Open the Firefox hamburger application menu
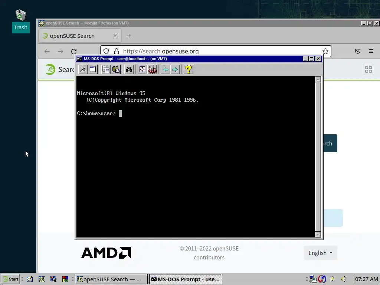This screenshot has height=285, width=380. coord(371,51)
